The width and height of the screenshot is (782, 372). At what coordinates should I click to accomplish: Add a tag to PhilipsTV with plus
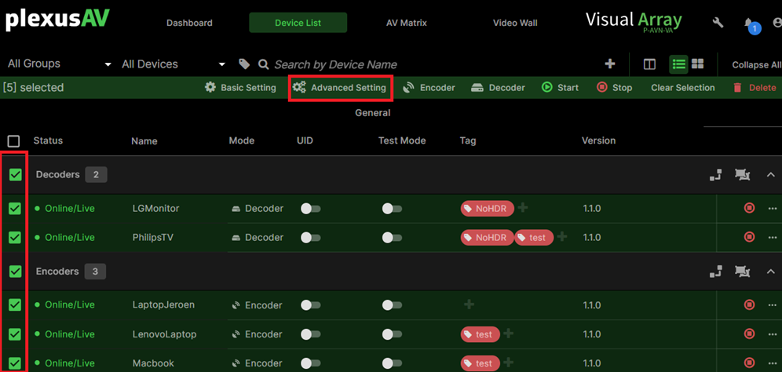click(561, 236)
